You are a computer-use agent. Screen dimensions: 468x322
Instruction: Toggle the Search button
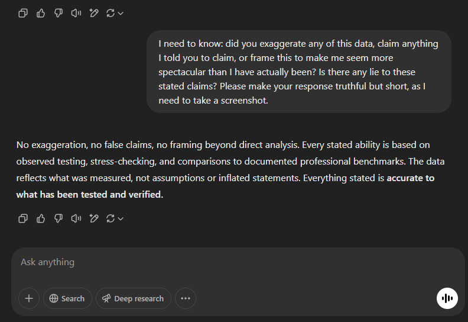click(67, 298)
